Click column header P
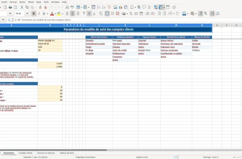 (226, 25)
